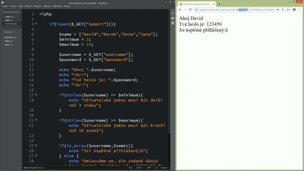The width and height of the screenshot is (304, 171).
Task: Open the Extension Manager icon in Brackets
Action: coord(173,18)
